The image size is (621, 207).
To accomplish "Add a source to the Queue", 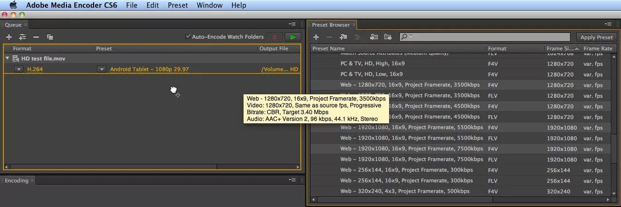I will (x=9, y=37).
